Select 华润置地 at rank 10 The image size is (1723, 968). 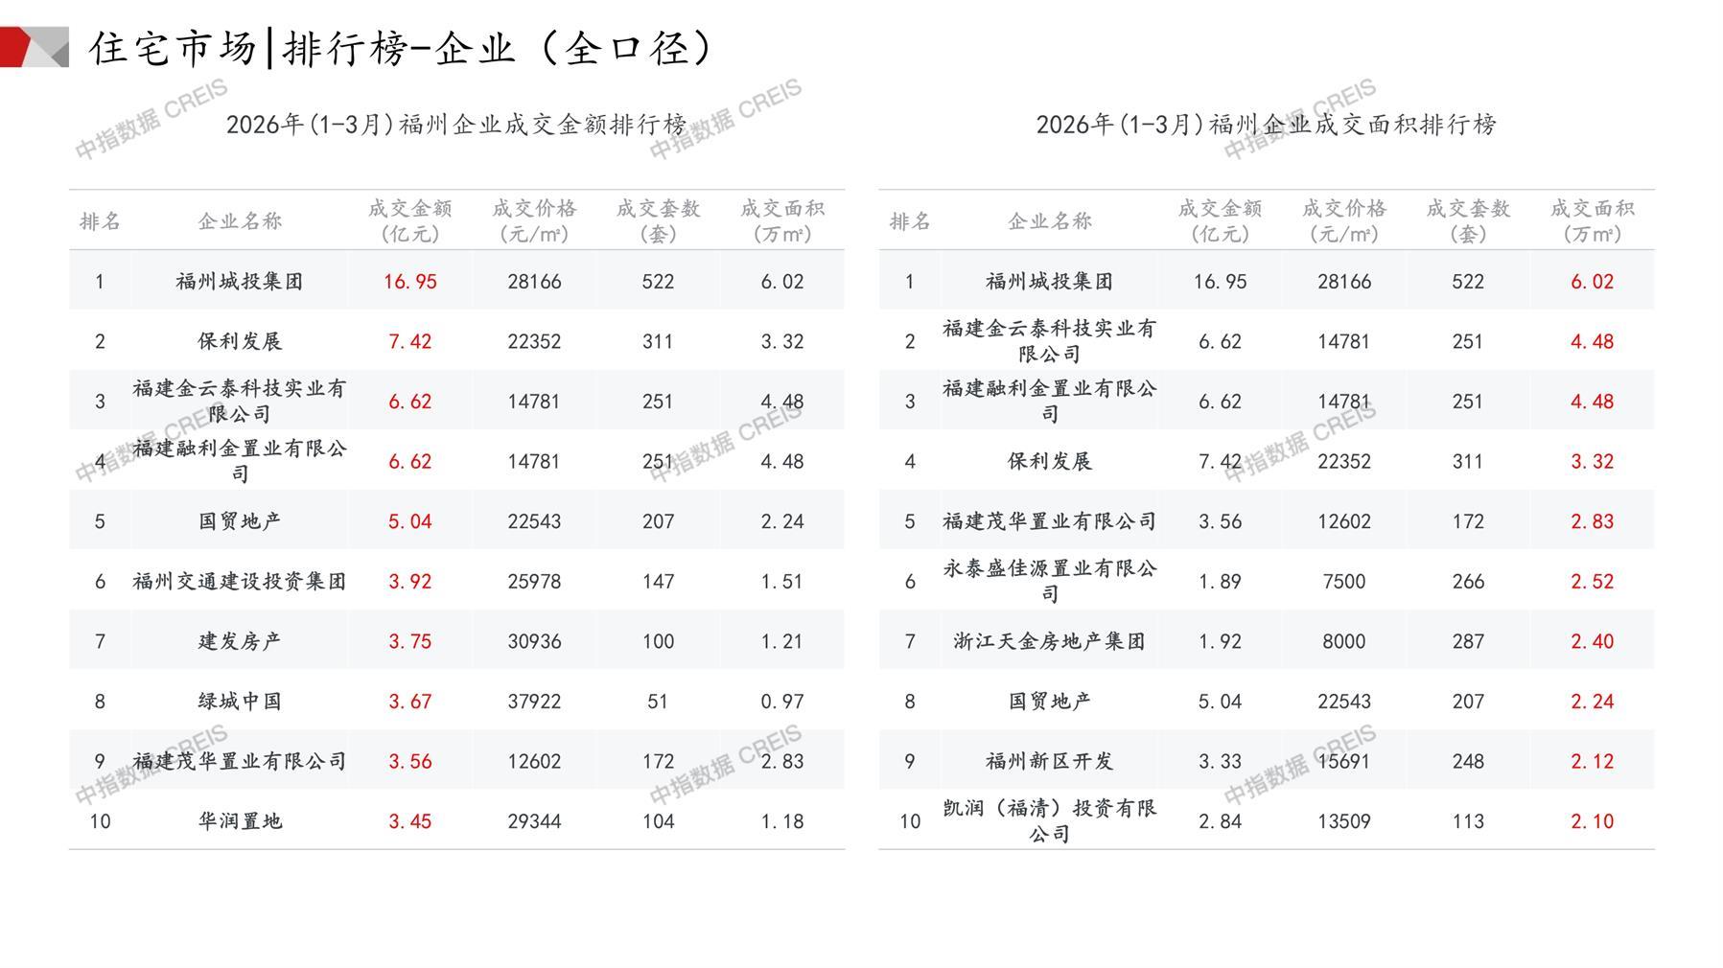click(240, 821)
